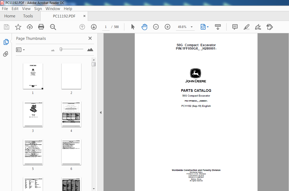Click the 49.8% zoom value field

click(182, 27)
